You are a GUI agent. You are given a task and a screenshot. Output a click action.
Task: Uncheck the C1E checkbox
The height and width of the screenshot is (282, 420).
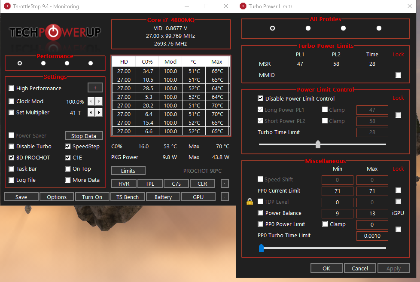tap(68, 158)
